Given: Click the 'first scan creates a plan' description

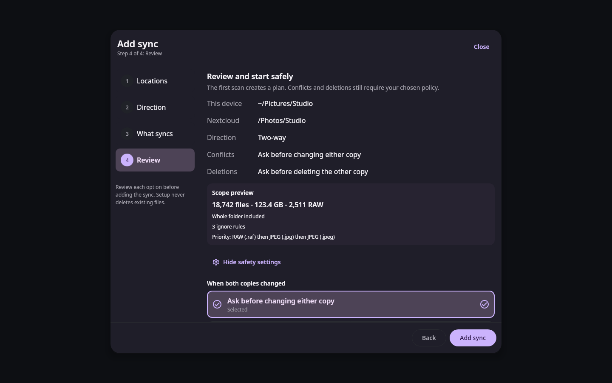Looking at the screenshot, I should (x=323, y=88).
